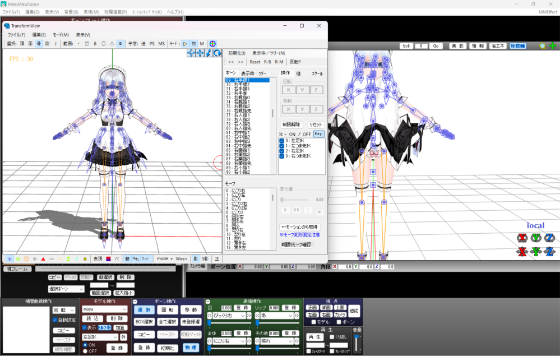
Task: Toggle 左つま先IK checkbox in IK list
Action: (281, 146)
